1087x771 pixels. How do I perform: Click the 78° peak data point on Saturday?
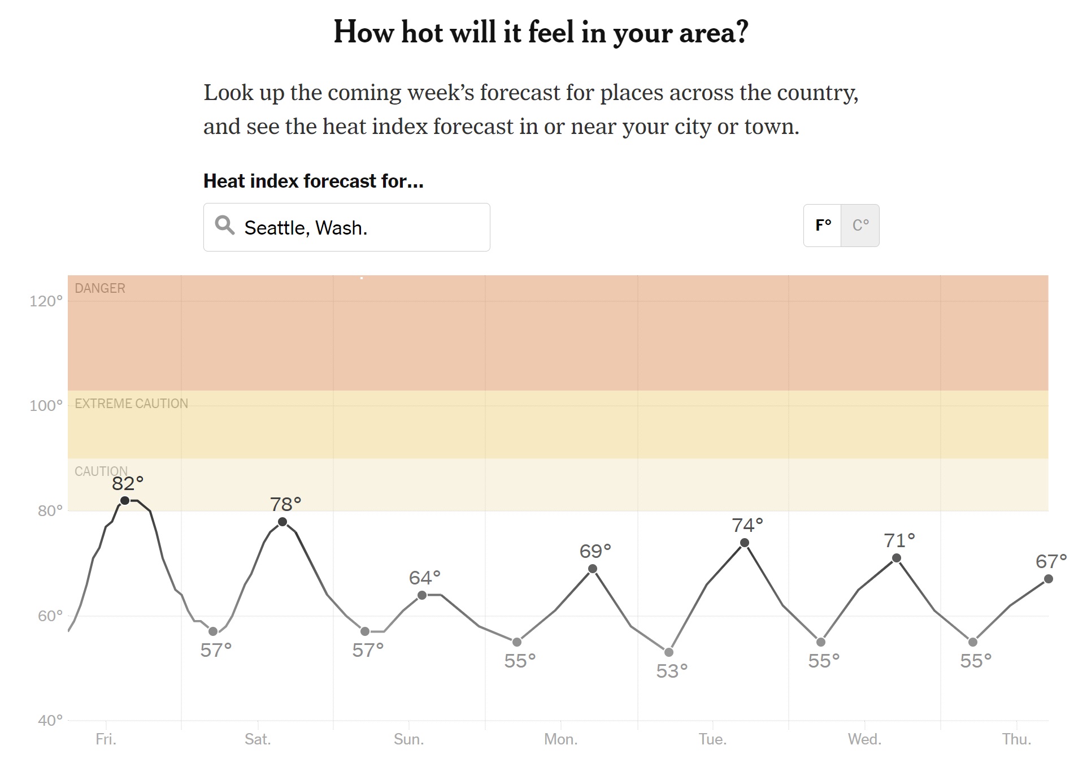tap(282, 522)
